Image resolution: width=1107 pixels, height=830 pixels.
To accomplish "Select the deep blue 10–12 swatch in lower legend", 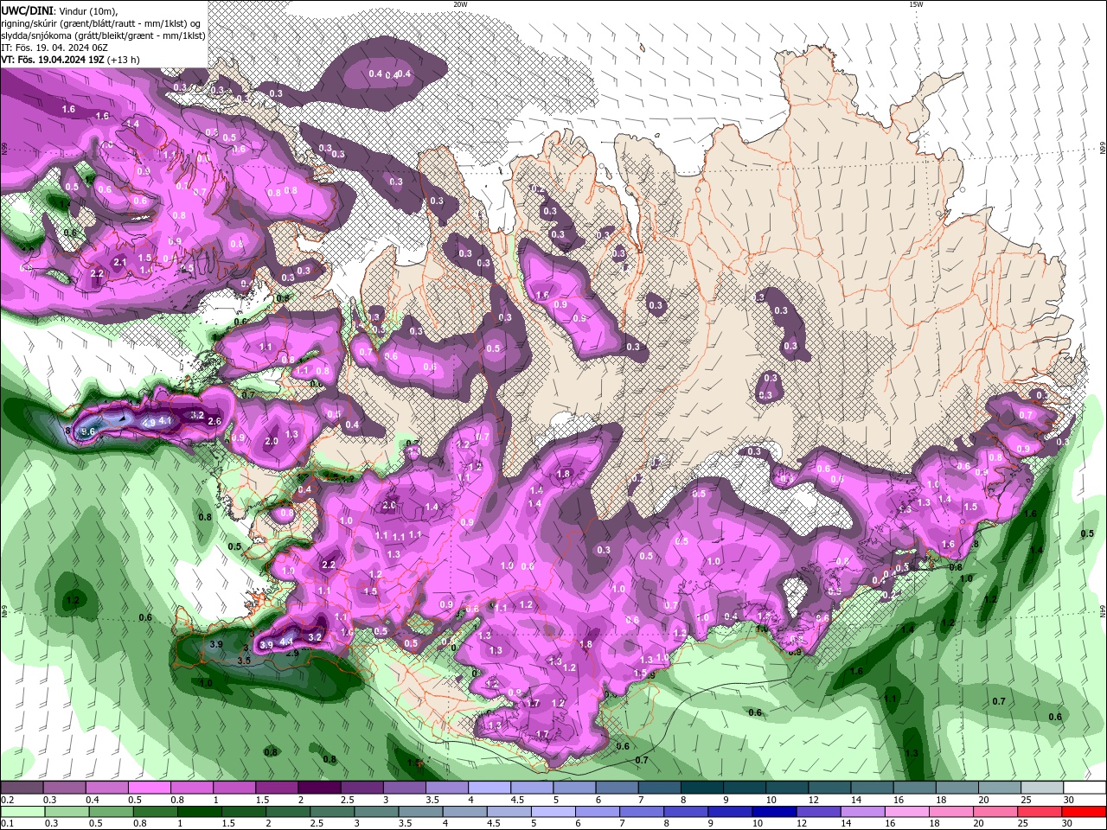I will click(x=774, y=811).
